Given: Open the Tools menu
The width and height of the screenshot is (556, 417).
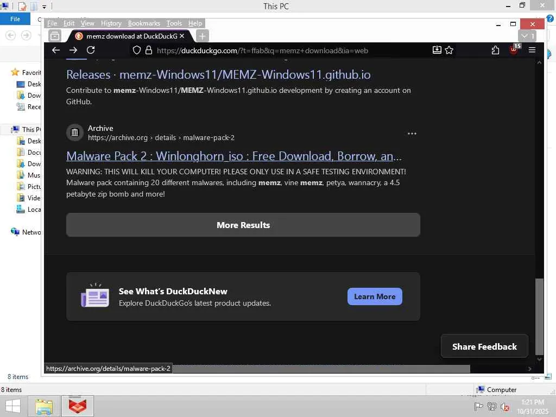Looking at the screenshot, I should (174, 23).
